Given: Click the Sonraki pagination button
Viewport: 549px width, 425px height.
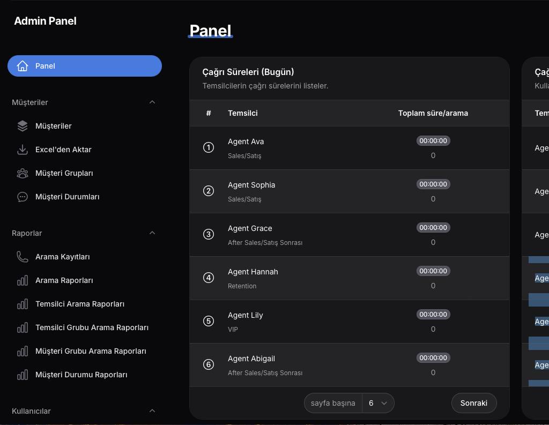Looking at the screenshot, I should (474, 403).
